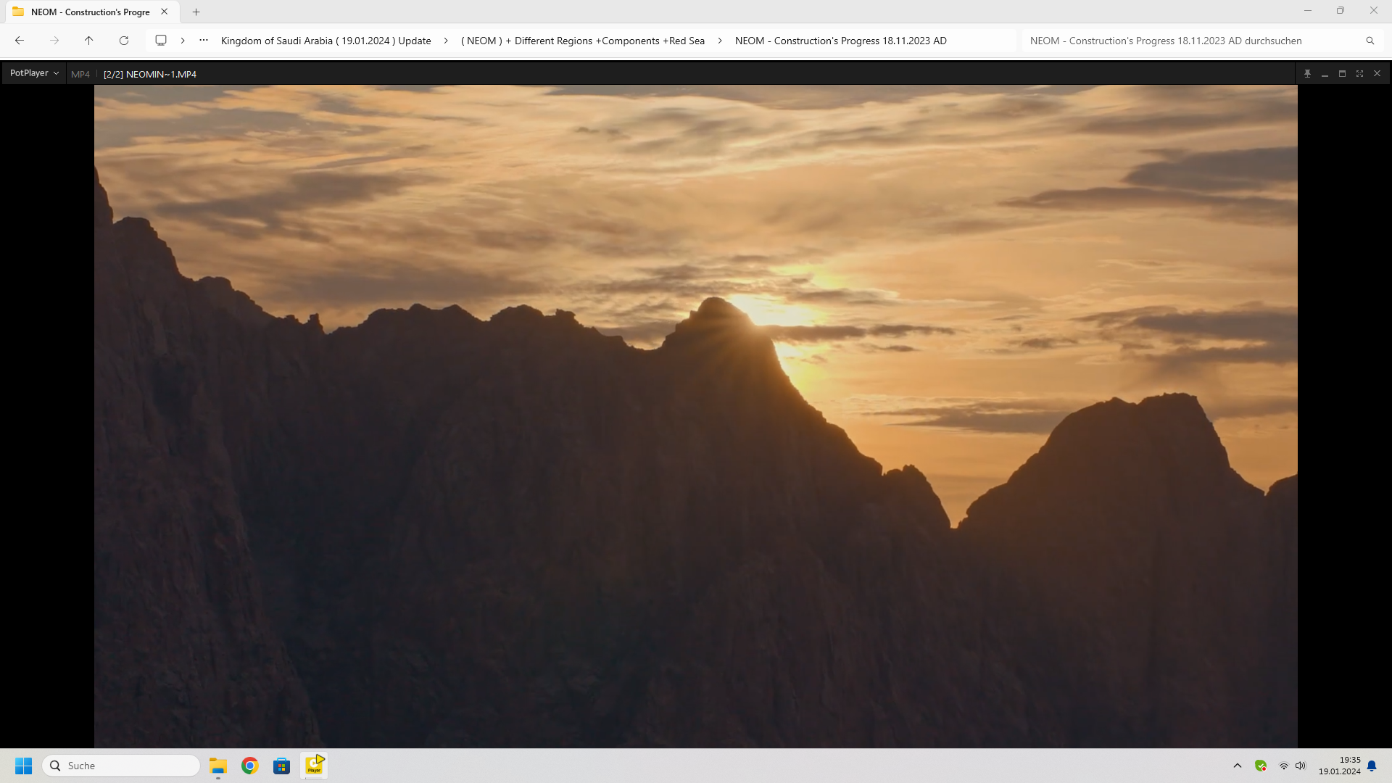This screenshot has height=783, width=1392.
Task: Open the notifications bell icon
Action: point(1372,766)
